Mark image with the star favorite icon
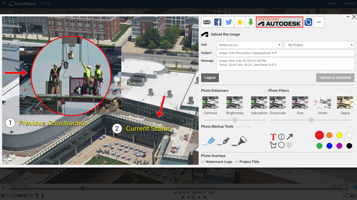This screenshot has width=357, height=200. click(x=240, y=22)
